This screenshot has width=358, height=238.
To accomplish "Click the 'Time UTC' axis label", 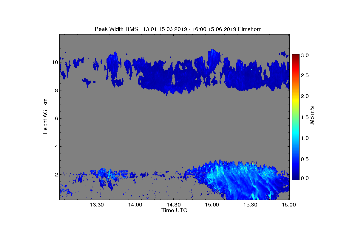I will (175, 210).
